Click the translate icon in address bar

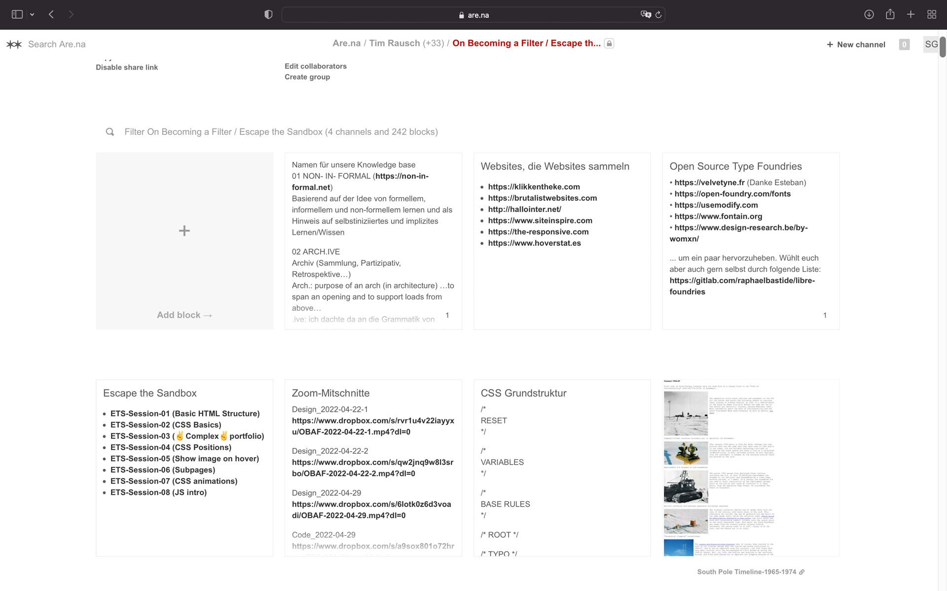646,14
